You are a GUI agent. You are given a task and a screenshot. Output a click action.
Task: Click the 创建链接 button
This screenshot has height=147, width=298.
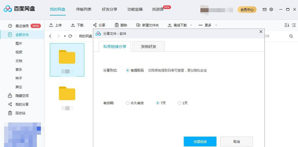click(x=200, y=142)
